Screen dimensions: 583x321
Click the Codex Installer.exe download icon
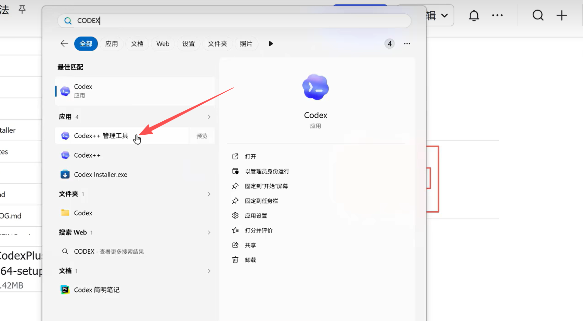point(65,174)
